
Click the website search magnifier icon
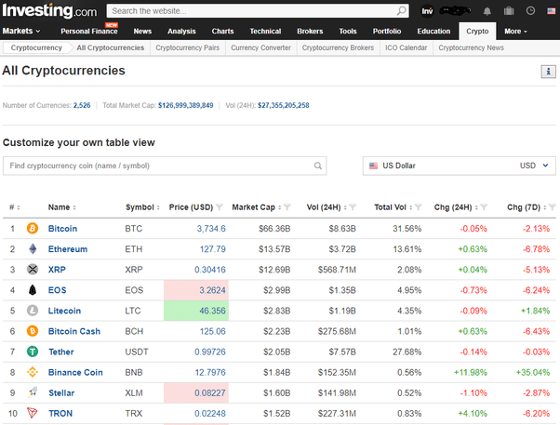pos(402,11)
